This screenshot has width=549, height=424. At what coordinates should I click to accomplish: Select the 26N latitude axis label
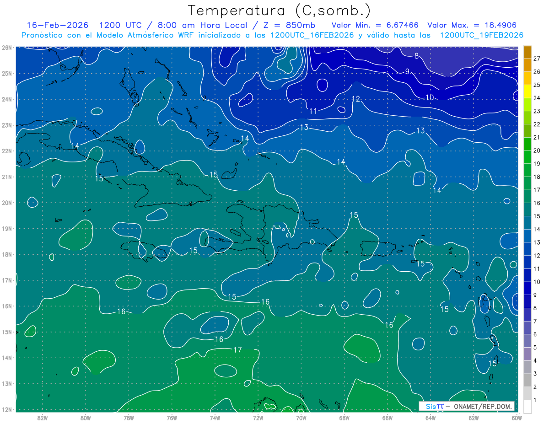(6, 48)
